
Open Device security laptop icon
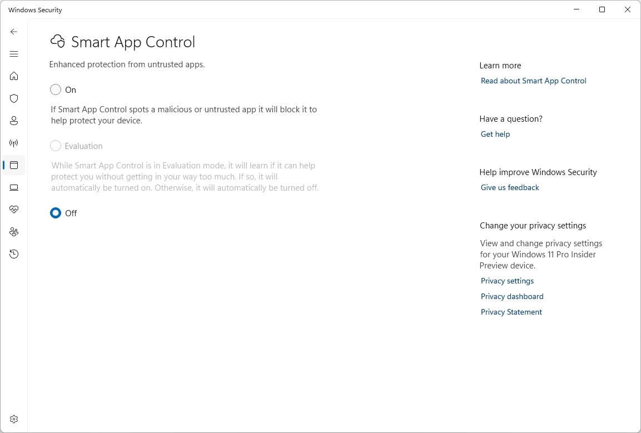coord(14,187)
